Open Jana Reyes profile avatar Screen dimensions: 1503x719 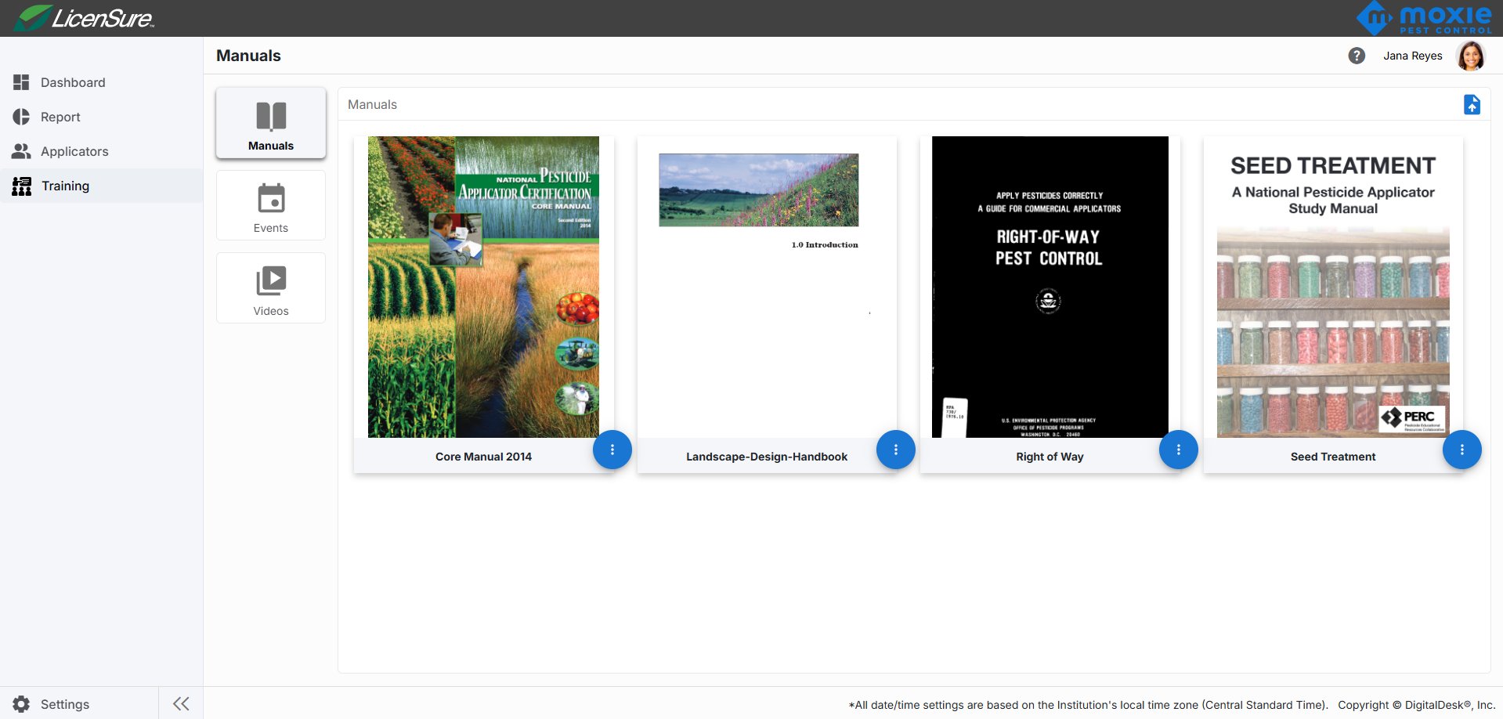[x=1470, y=56]
